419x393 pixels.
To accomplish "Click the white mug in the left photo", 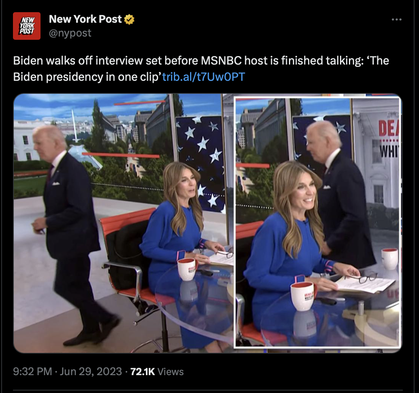I will [187, 269].
